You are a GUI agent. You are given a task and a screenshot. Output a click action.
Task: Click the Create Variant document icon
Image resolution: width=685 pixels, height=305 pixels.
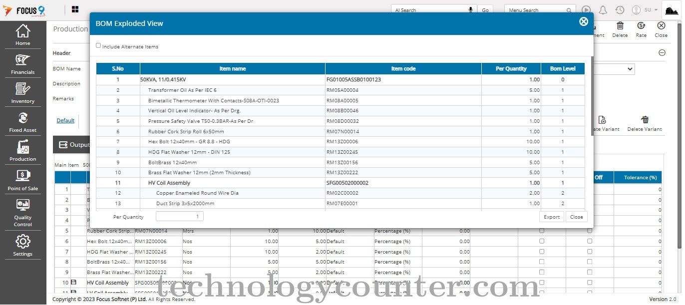point(602,120)
